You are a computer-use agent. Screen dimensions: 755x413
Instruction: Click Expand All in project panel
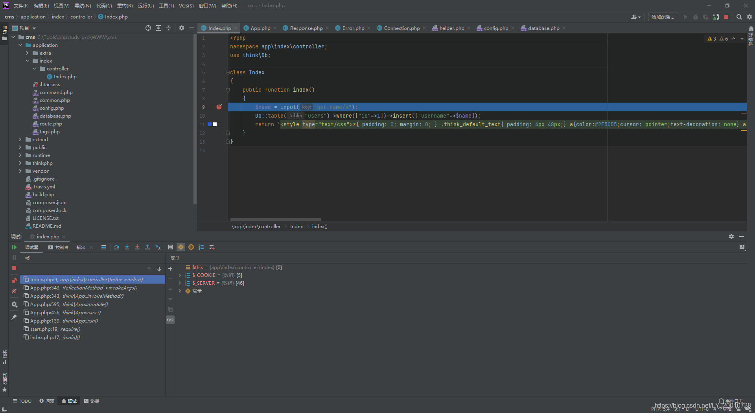(x=158, y=28)
